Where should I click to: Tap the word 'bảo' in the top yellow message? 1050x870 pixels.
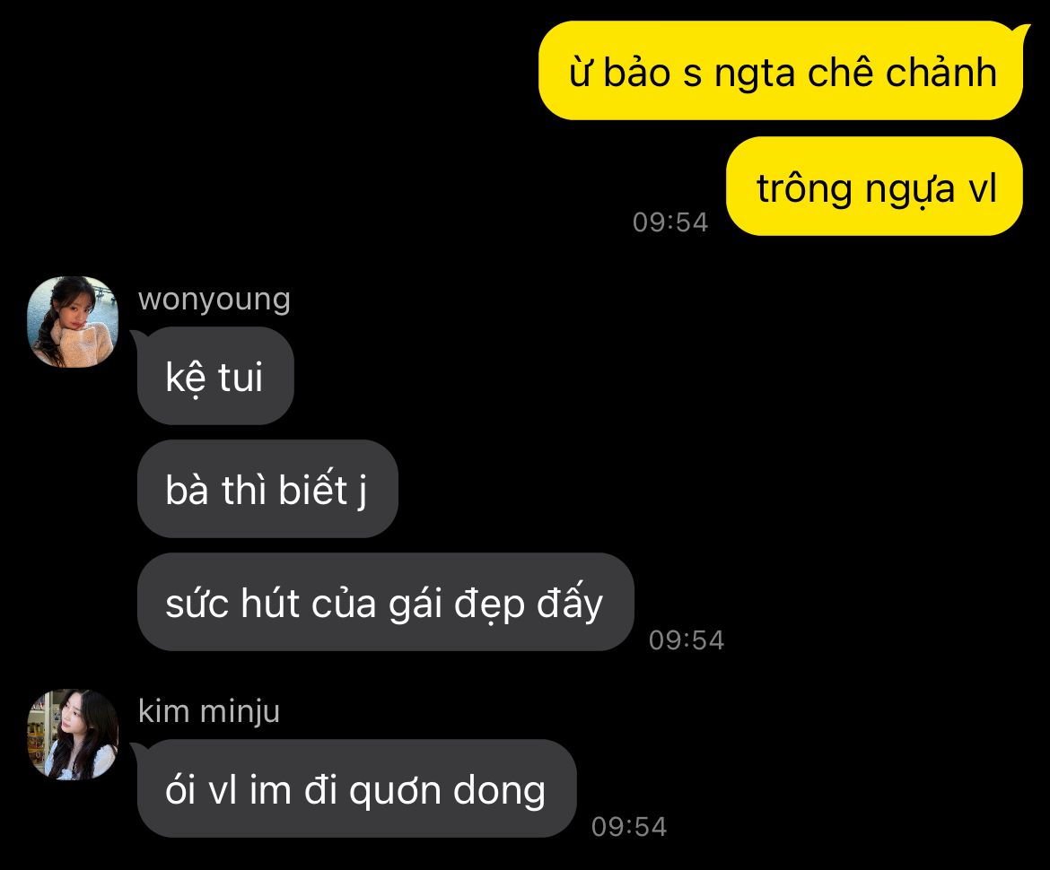[x=636, y=71]
